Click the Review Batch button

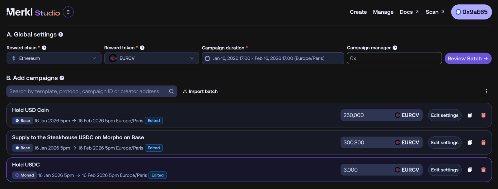tap(468, 58)
